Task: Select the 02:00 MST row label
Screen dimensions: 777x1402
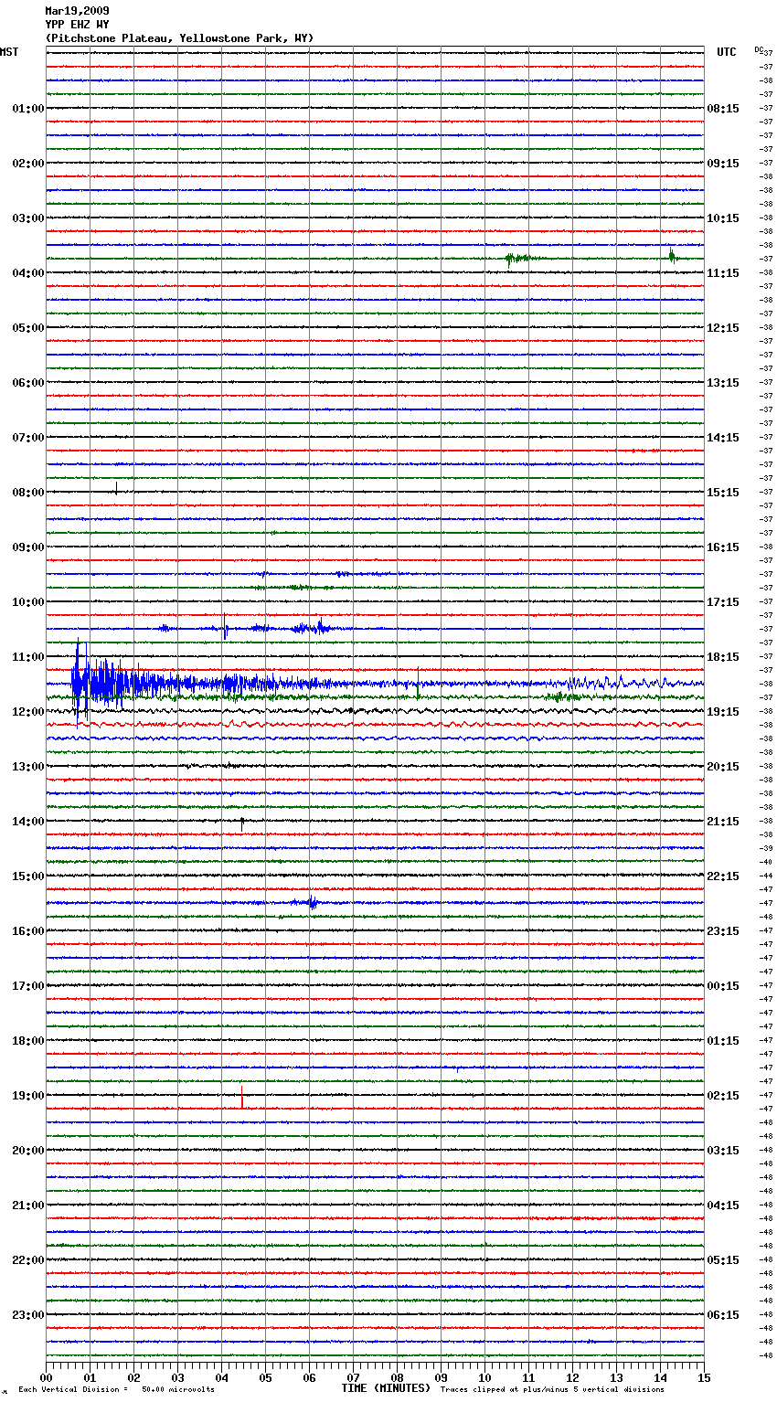Action: pos(27,164)
